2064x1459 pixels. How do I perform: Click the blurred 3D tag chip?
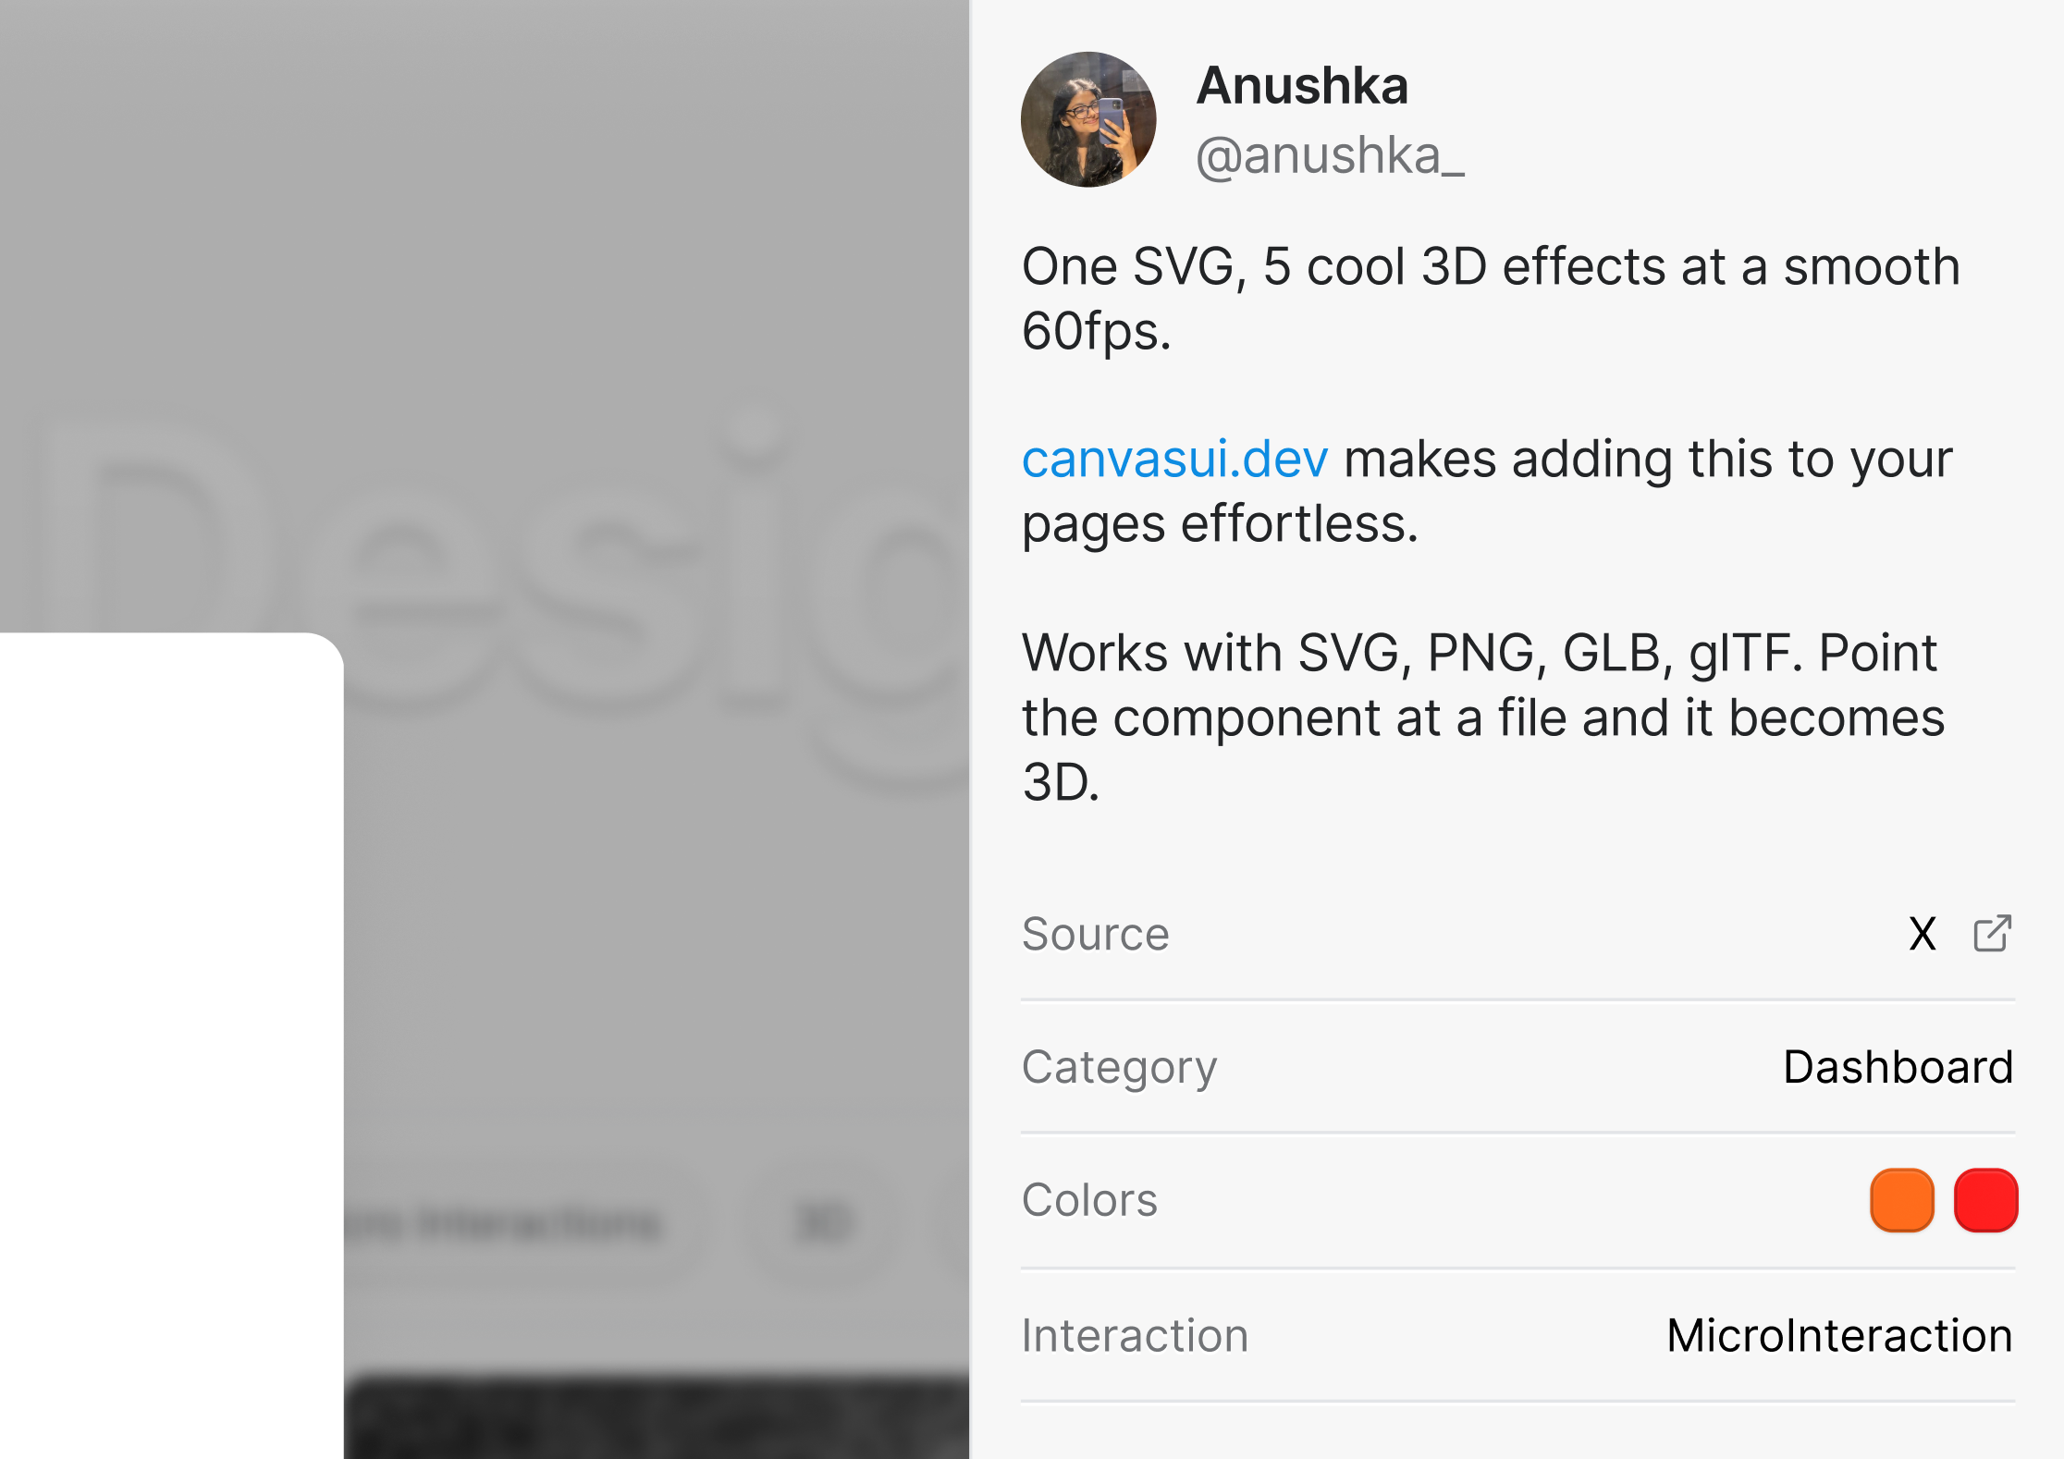[x=823, y=1224]
